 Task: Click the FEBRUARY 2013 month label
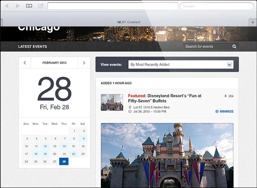(x=54, y=63)
